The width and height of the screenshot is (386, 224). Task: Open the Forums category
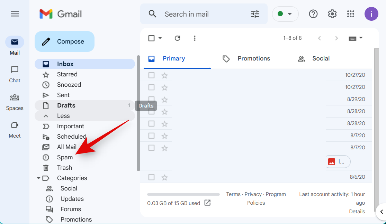tap(85, 209)
